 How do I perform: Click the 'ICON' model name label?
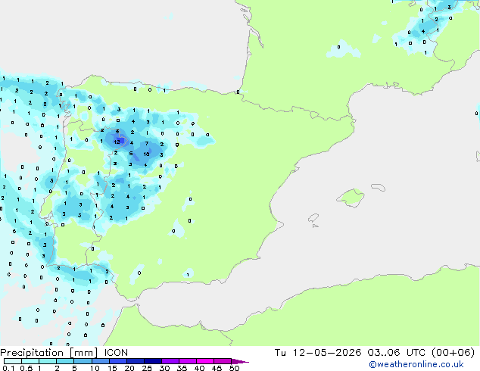116,353
